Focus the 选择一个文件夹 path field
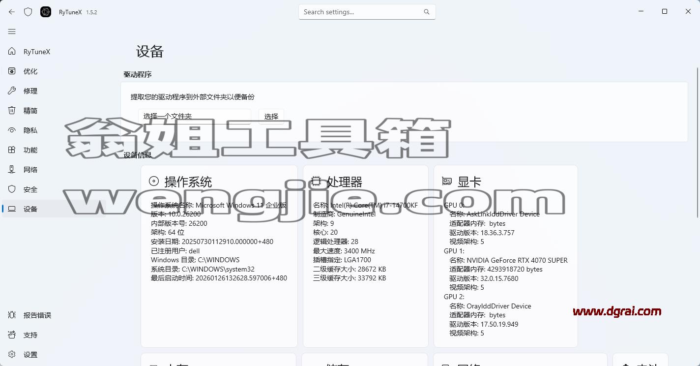The height and width of the screenshot is (366, 700). [195, 117]
